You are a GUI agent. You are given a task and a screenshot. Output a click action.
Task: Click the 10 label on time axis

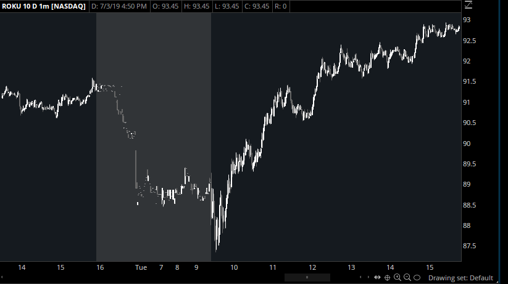pyautogui.click(x=234, y=267)
